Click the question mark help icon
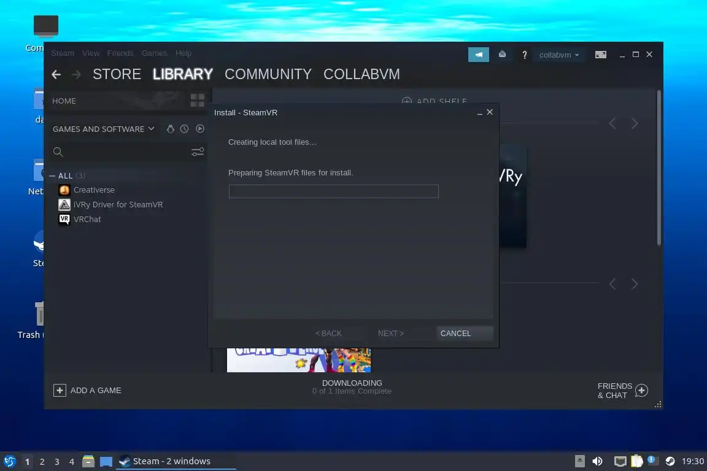707x471 pixels. [x=524, y=55]
